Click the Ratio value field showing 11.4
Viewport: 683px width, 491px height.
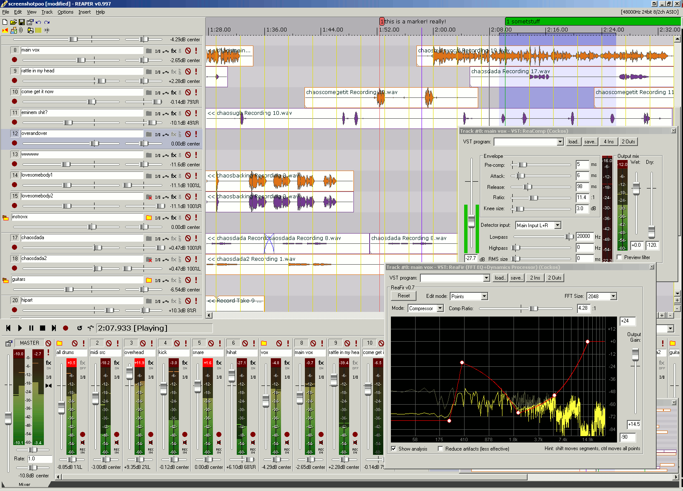[583, 197]
